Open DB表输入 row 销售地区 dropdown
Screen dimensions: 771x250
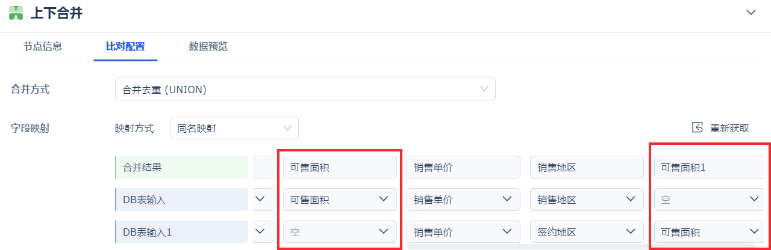click(x=587, y=200)
